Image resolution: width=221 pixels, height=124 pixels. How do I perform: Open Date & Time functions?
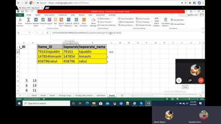click(61, 22)
